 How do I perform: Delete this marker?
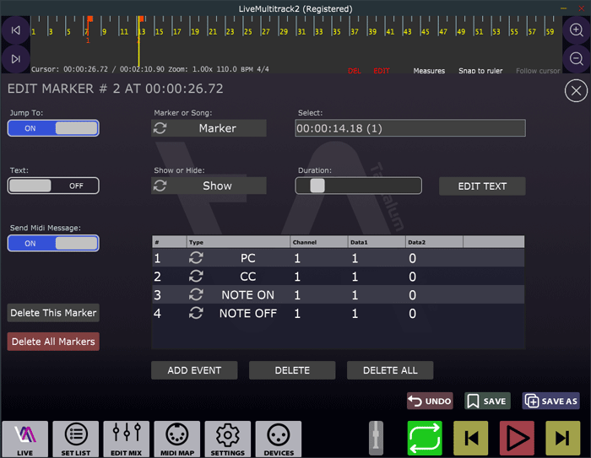pyautogui.click(x=53, y=313)
